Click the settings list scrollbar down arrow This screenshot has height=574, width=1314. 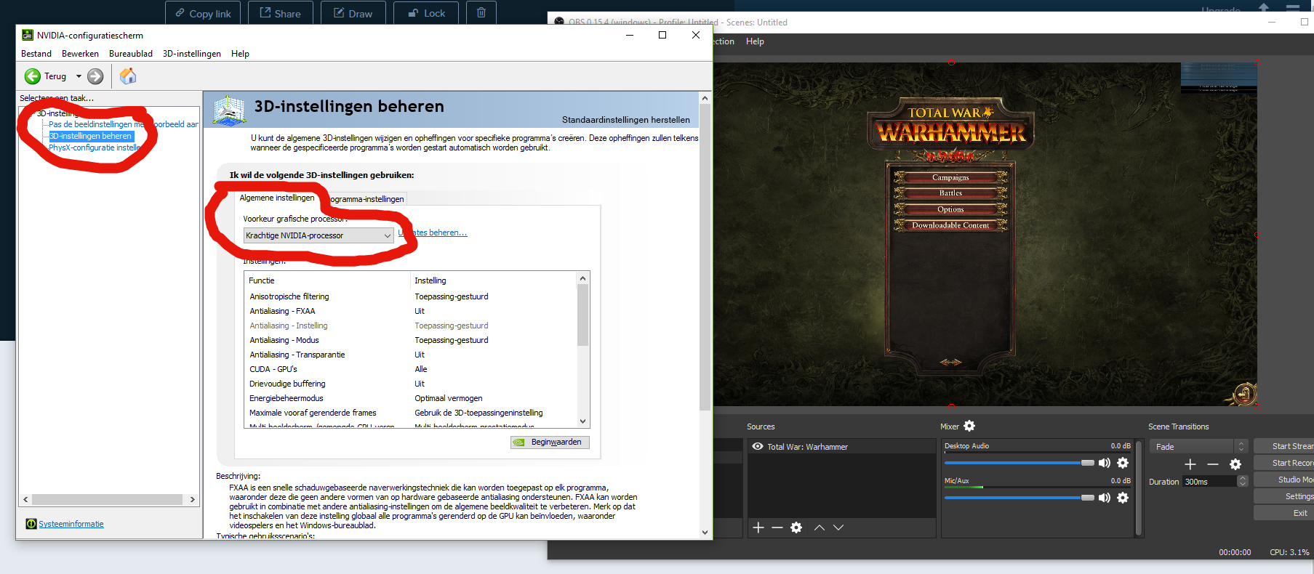[582, 421]
